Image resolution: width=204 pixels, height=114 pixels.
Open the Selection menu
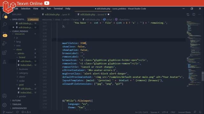pos(25,9)
